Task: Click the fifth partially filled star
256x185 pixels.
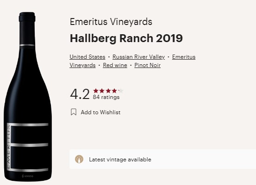Action: coord(121,91)
